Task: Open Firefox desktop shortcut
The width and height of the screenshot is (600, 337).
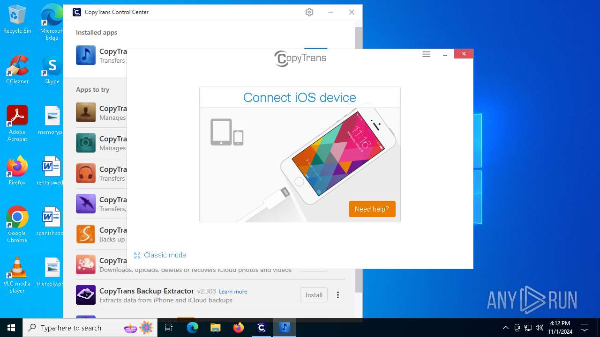Action: (x=17, y=171)
